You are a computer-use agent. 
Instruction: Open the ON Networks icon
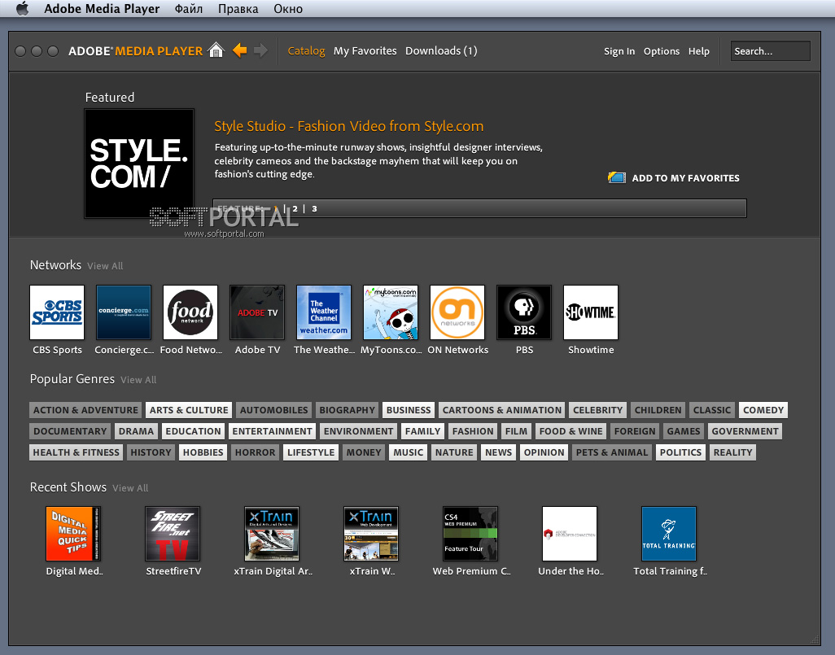(457, 312)
